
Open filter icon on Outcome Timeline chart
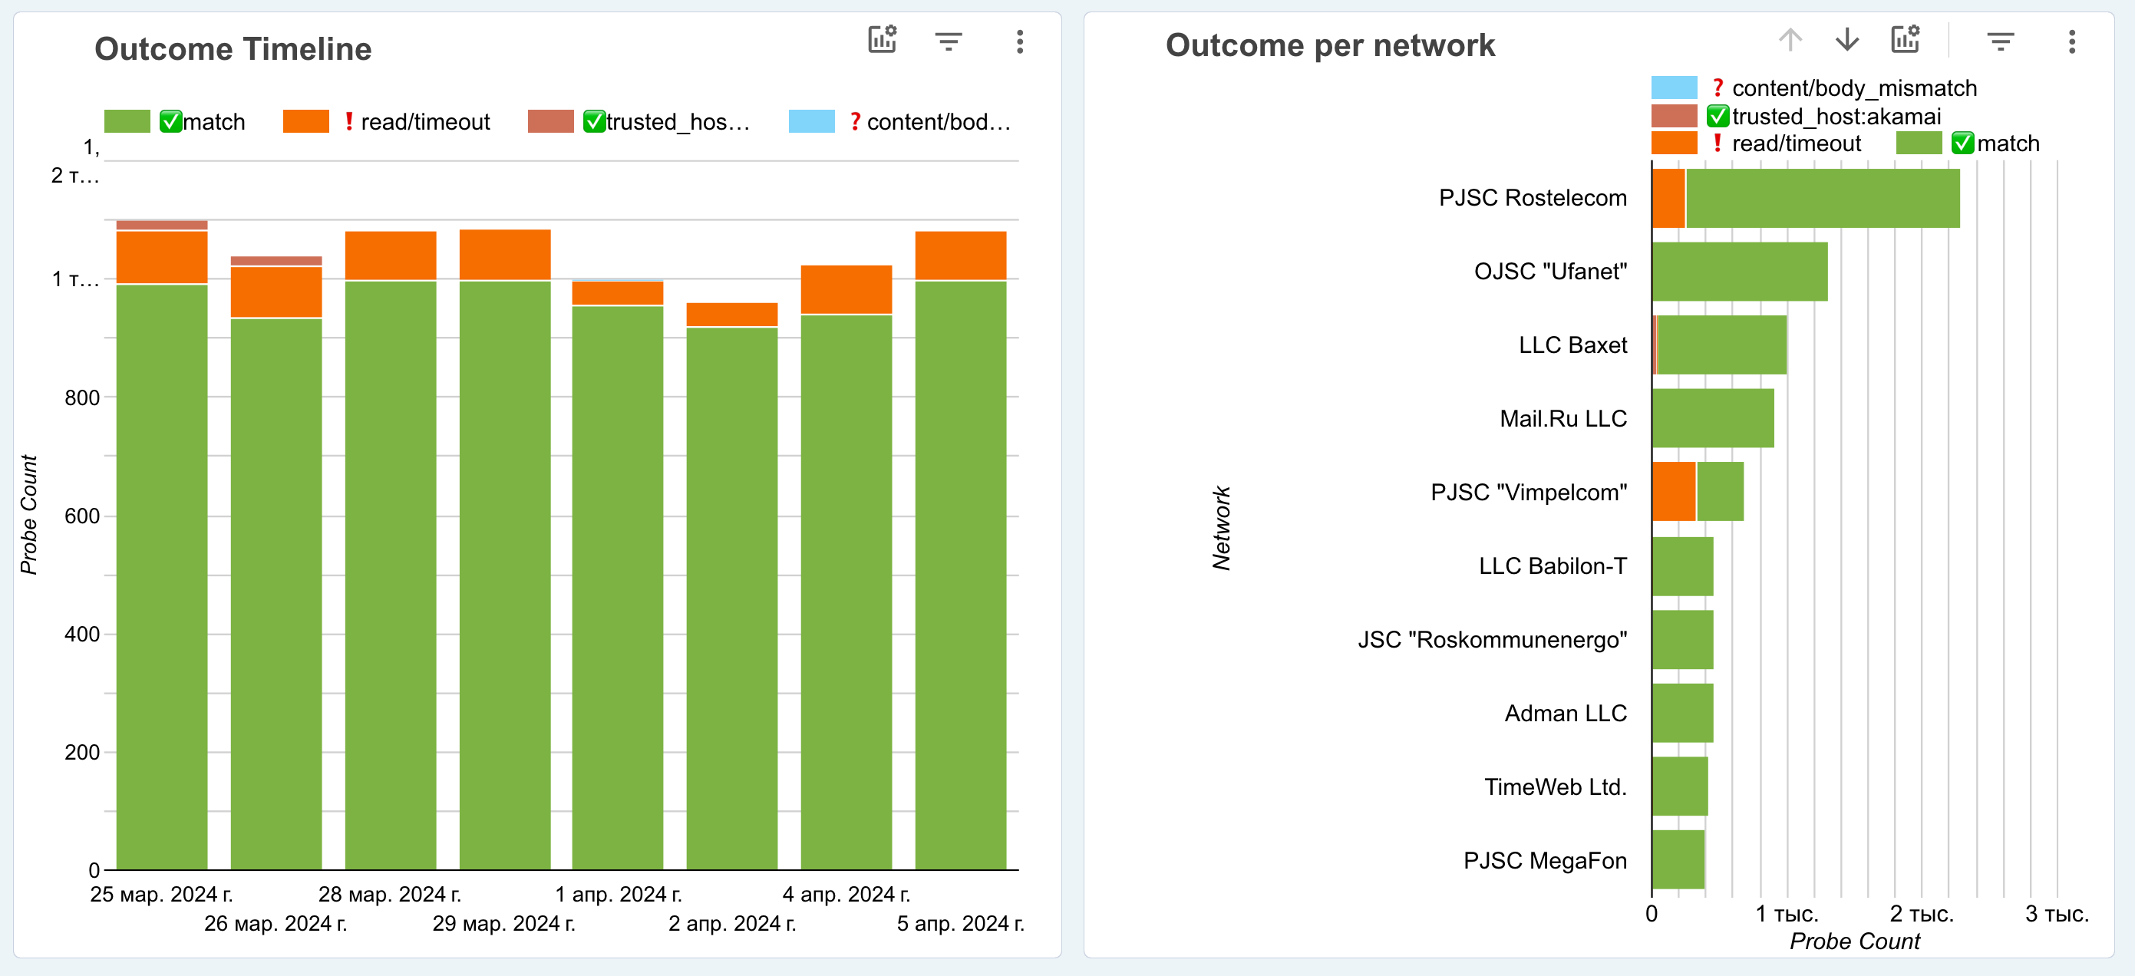[948, 41]
